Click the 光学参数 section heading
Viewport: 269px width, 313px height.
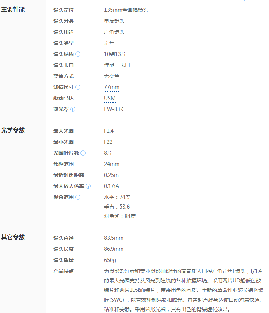pos(13,130)
